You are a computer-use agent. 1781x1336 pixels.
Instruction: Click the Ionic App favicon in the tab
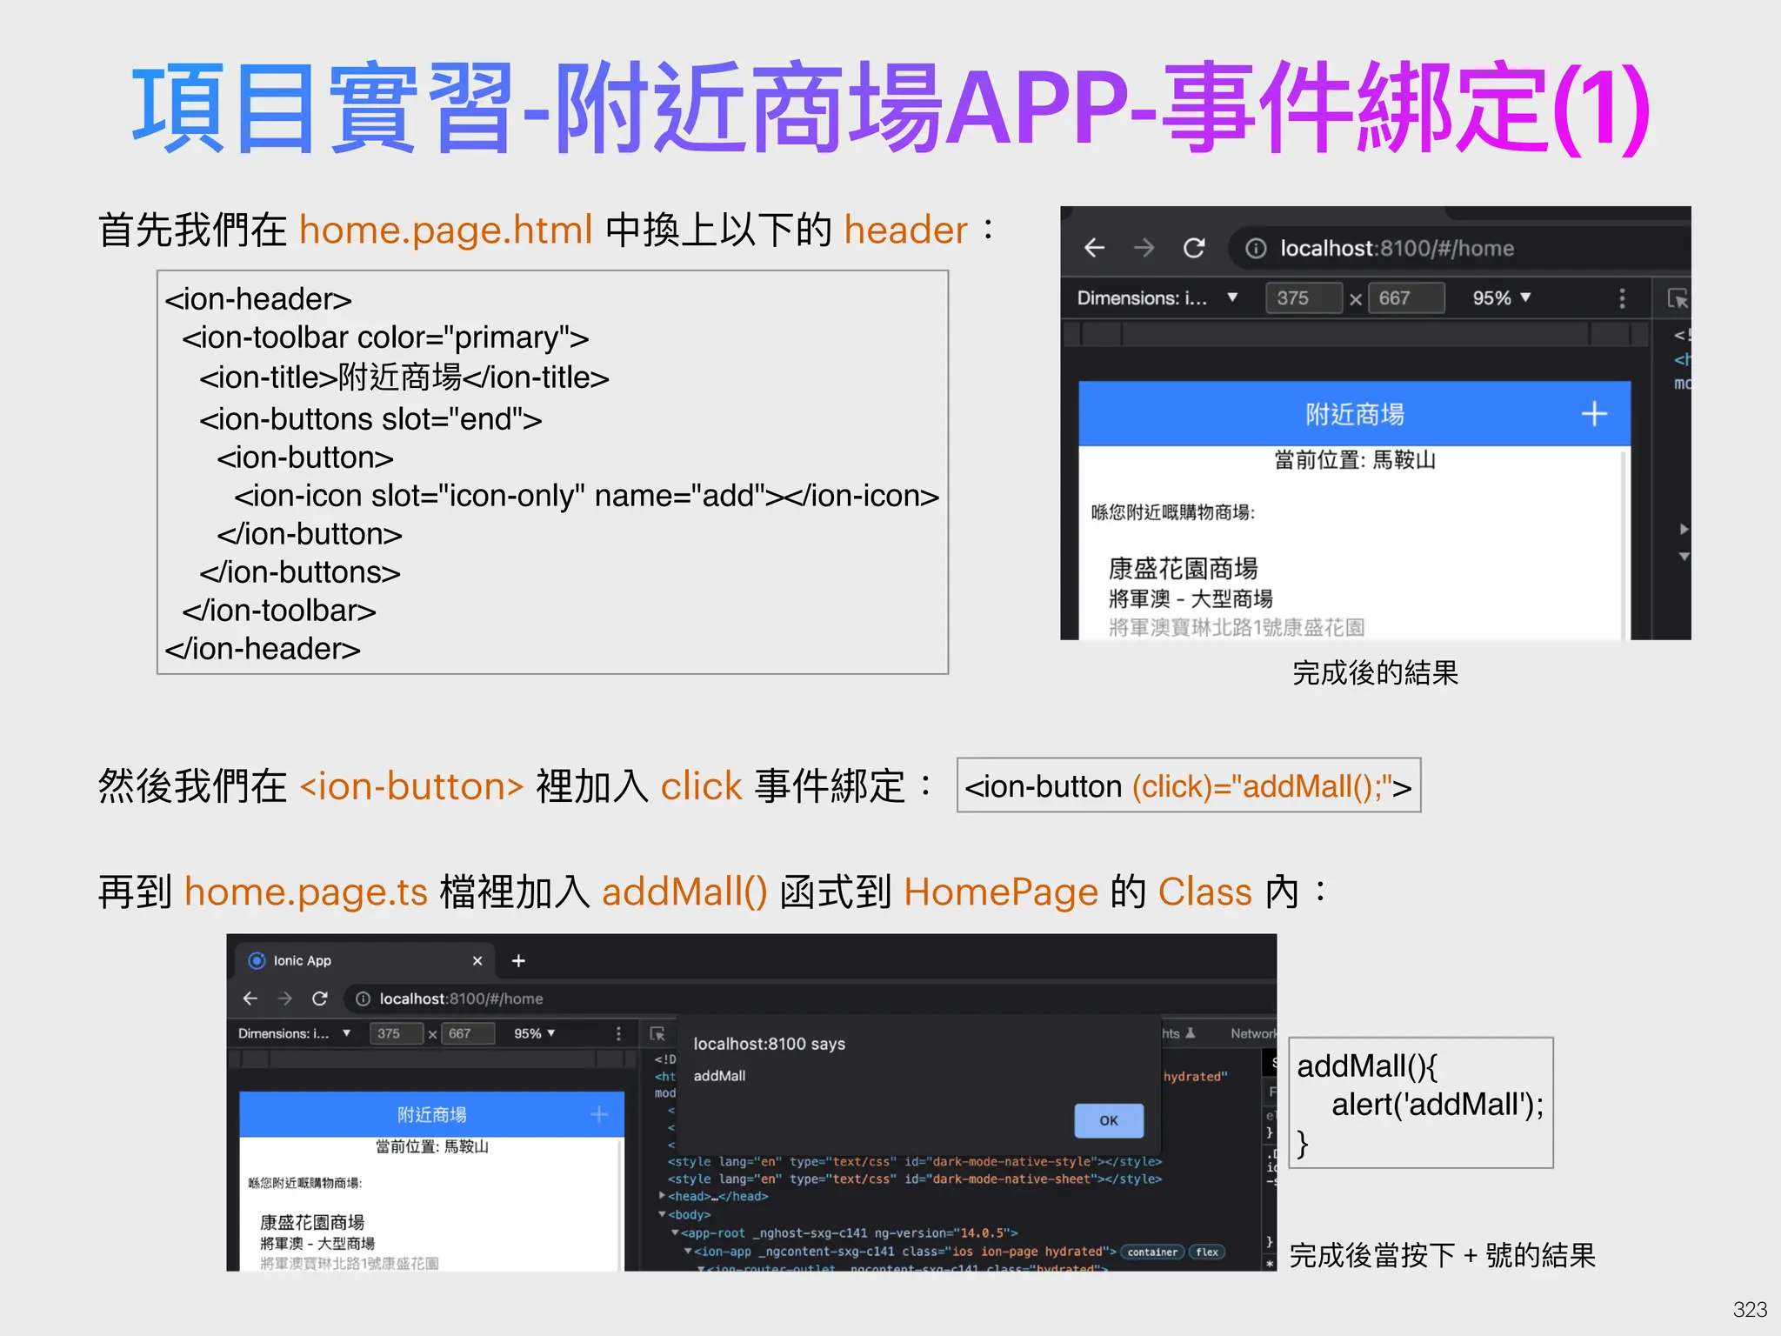(x=257, y=960)
